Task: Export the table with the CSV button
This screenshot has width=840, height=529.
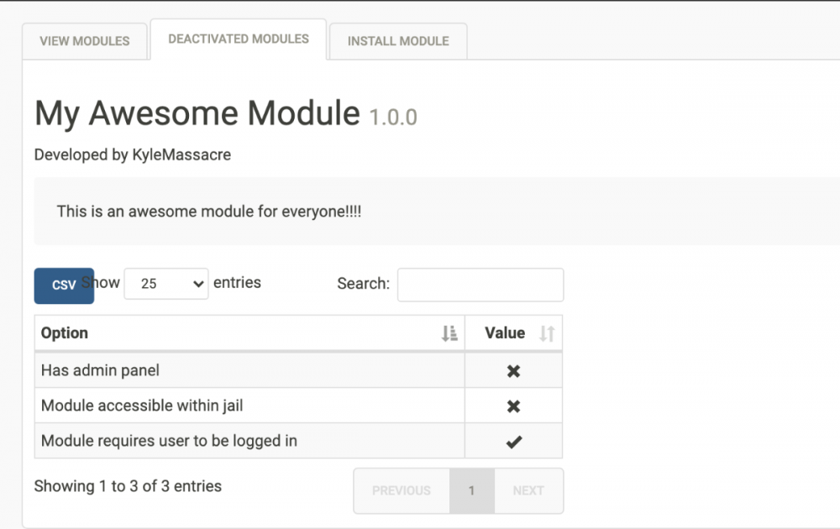Action: (x=64, y=285)
